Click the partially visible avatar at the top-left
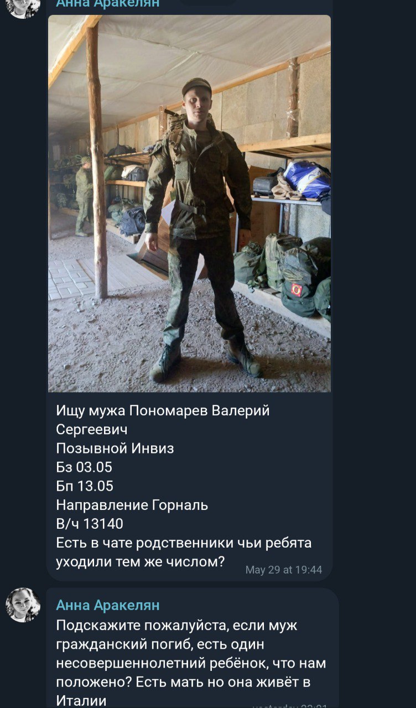 pos(23,8)
